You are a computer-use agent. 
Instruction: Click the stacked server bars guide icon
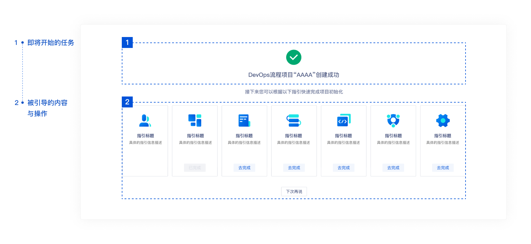(x=294, y=120)
